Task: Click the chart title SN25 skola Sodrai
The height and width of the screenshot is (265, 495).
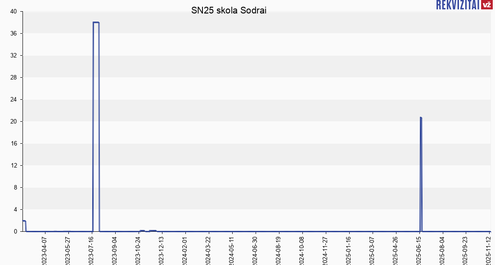Action: pyautogui.click(x=229, y=11)
